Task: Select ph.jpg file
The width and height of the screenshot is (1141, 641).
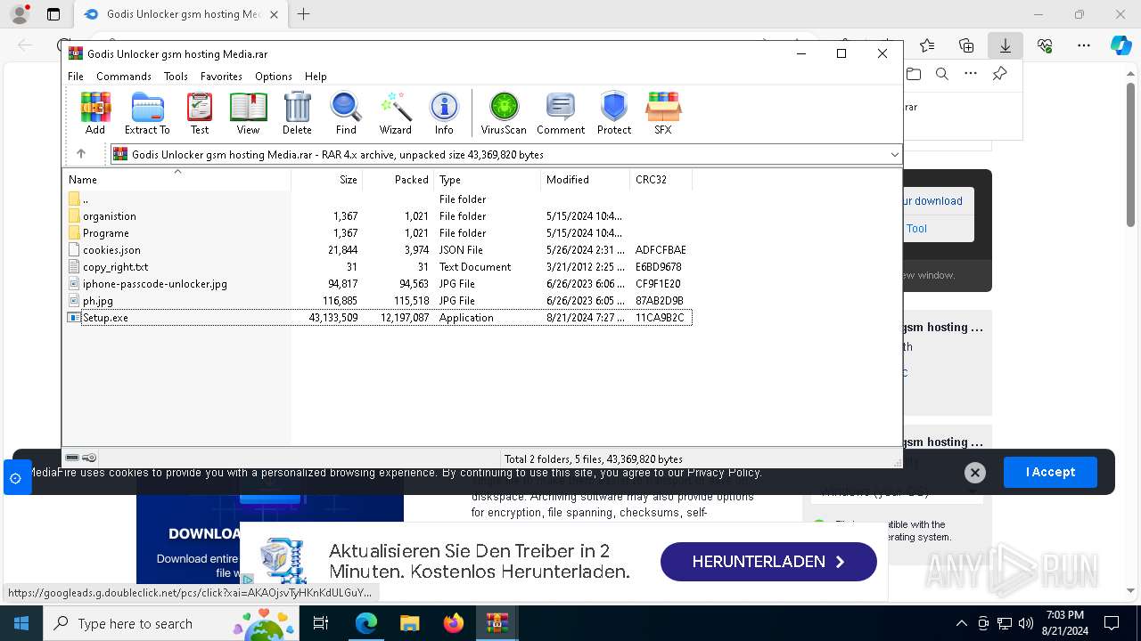Action: [x=378, y=301]
